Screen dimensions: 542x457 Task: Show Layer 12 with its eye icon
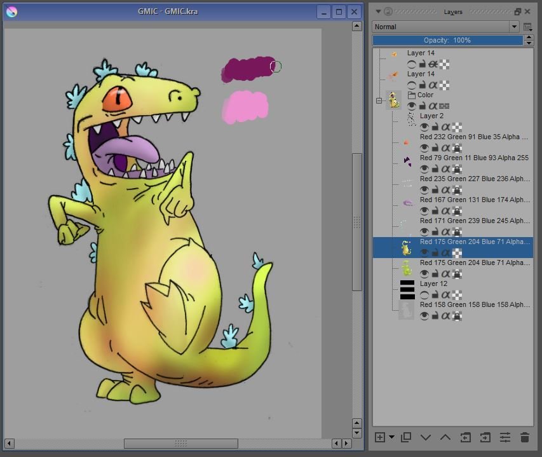[424, 295]
